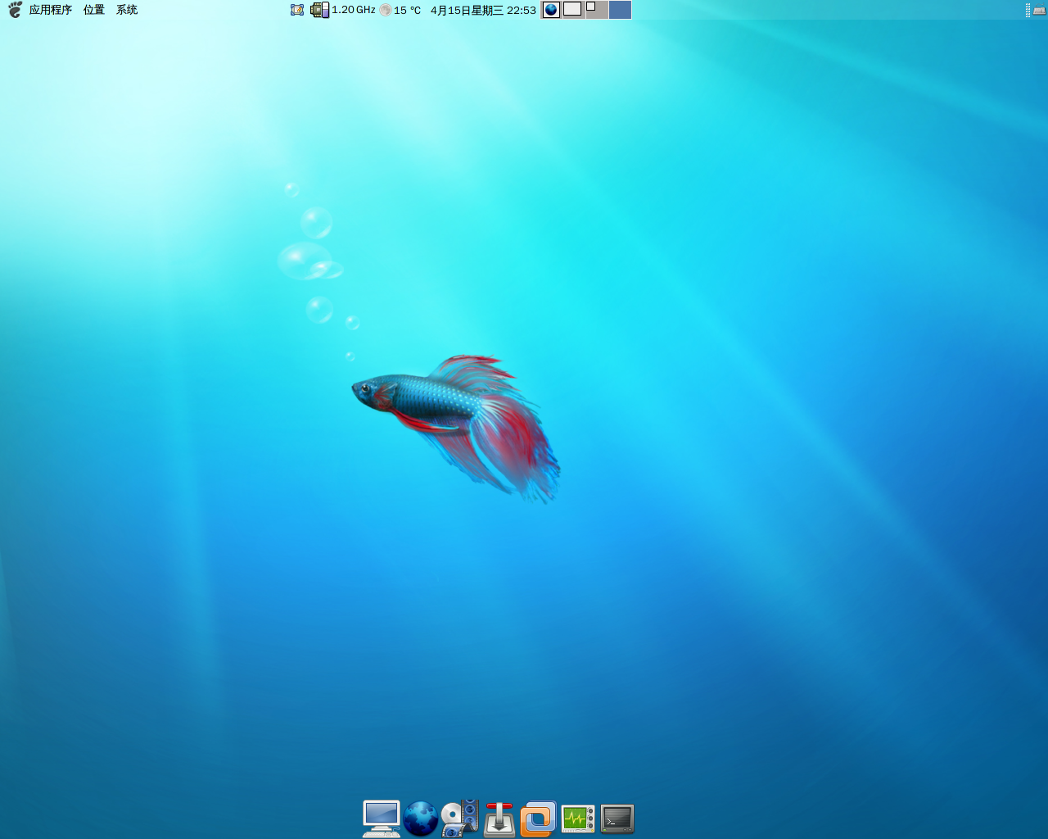Launch the download manager dock icon

coord(499,819)
